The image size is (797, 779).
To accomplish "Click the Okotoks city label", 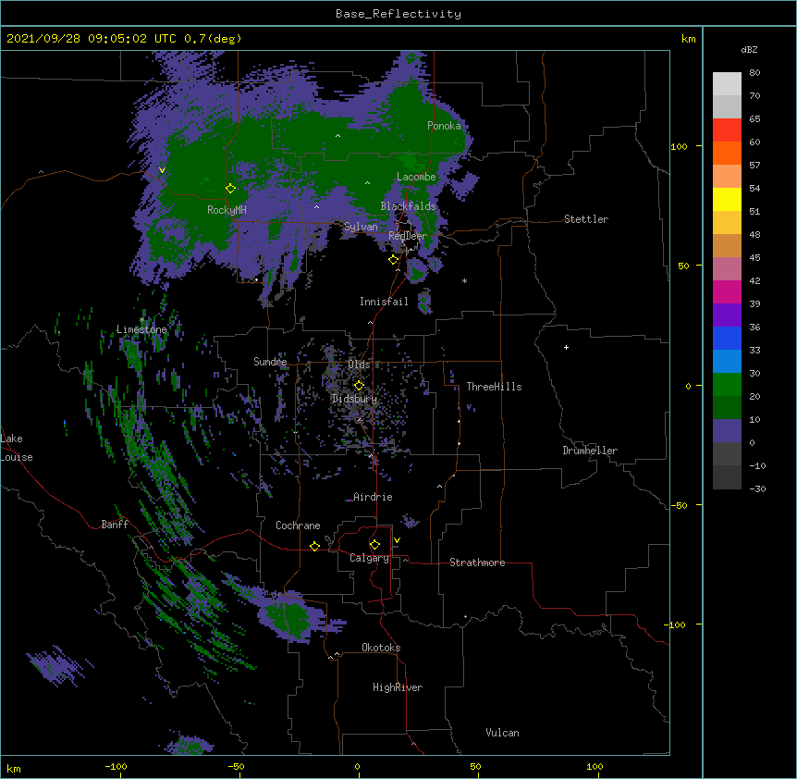I will pos(381,648).
